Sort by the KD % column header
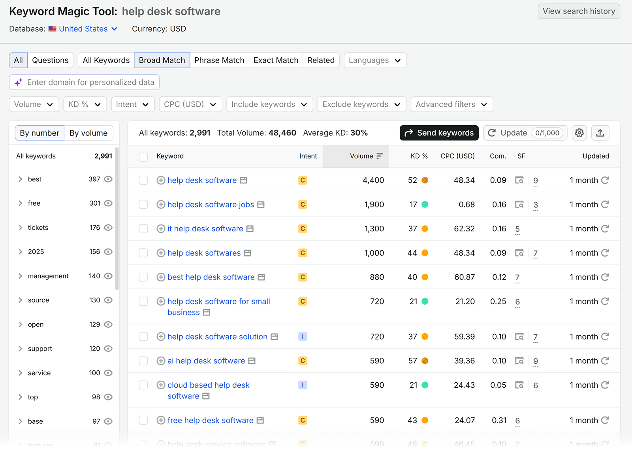632x453 pixels. coord(419,156)
